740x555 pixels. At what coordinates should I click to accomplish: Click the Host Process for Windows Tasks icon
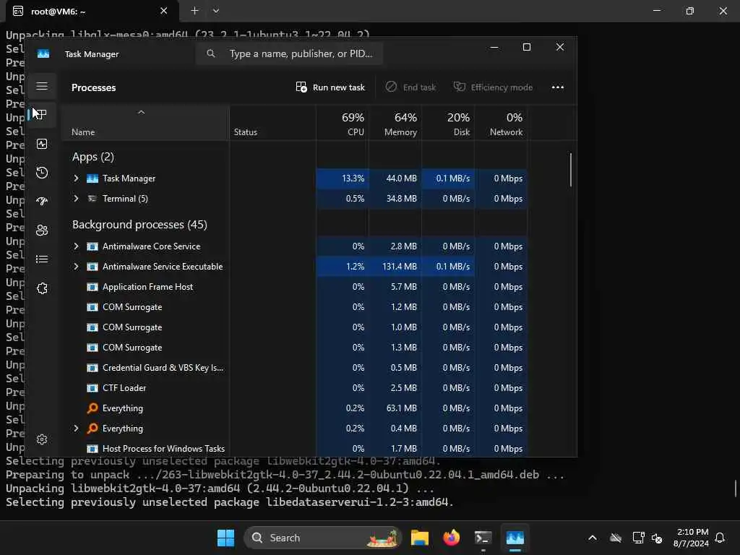(92, 449)
